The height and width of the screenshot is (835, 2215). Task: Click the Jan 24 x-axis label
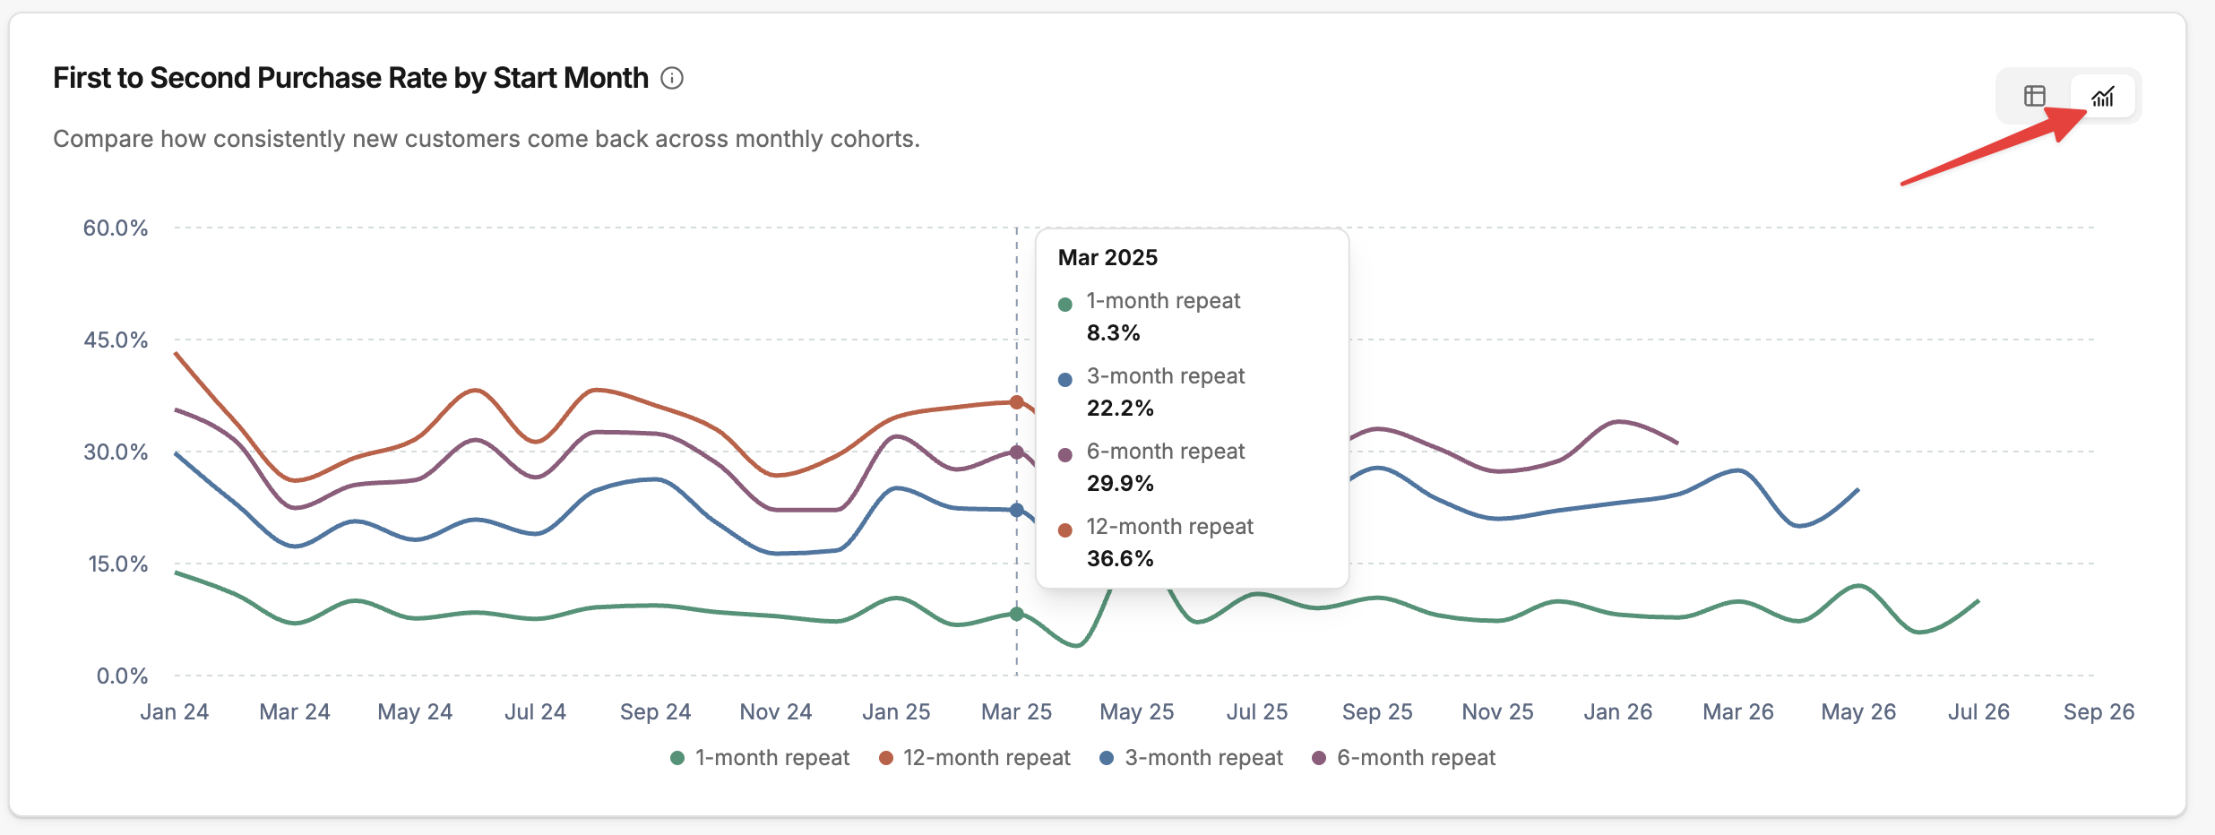[175, 712]
